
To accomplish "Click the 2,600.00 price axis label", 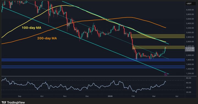I will (x=190, y=42).
